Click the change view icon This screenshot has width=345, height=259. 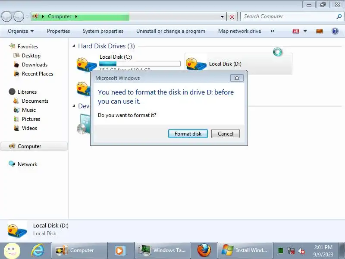pyautogui.click(x=296, y=31)
